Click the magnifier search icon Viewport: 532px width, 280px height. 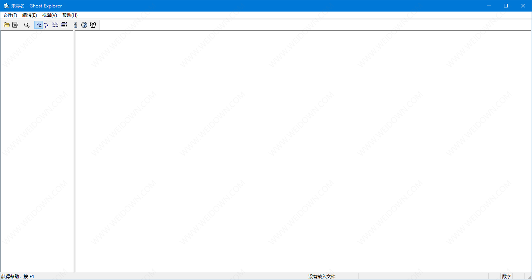[26, 25]
